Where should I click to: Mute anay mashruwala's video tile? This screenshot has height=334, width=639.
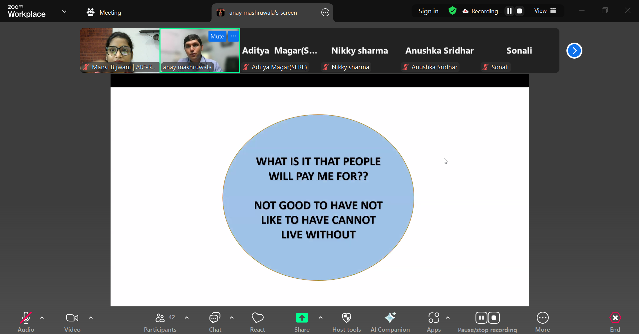[217, 36]
